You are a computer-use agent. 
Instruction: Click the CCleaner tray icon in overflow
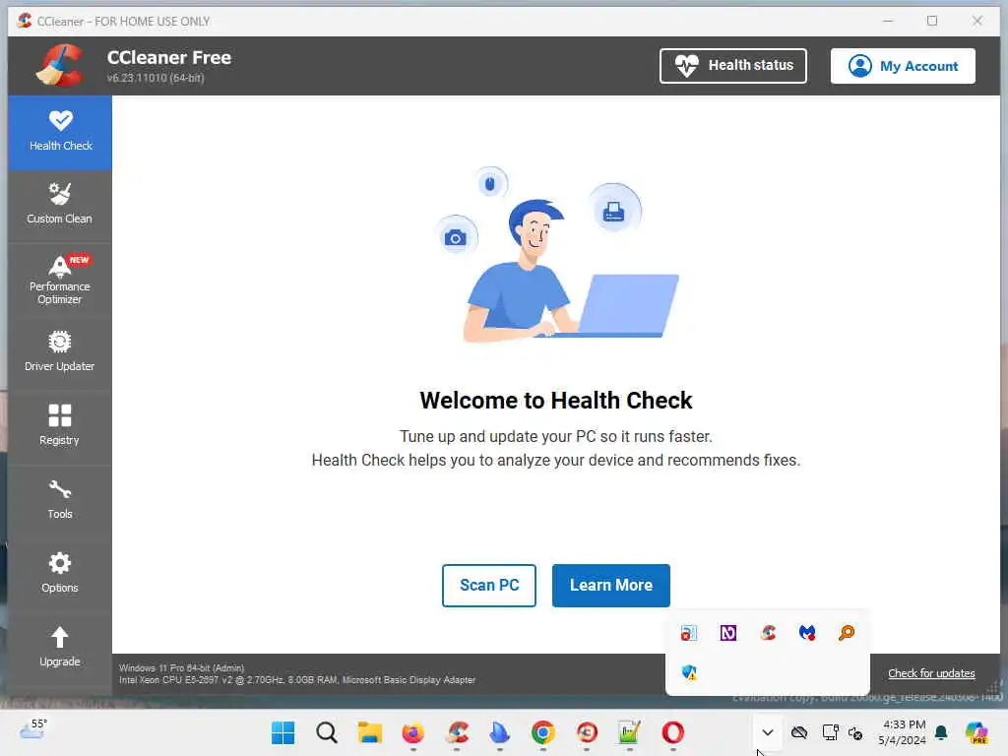768,633
